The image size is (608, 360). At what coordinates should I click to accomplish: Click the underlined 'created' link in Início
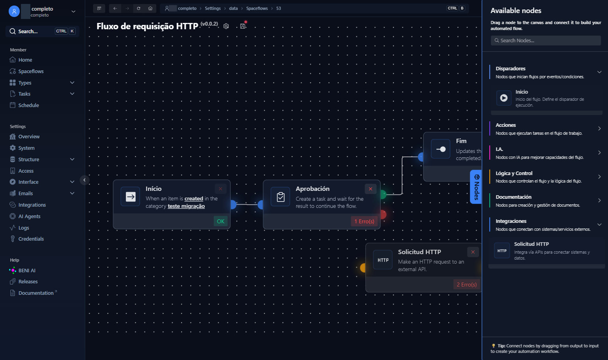tap(194, 199)
